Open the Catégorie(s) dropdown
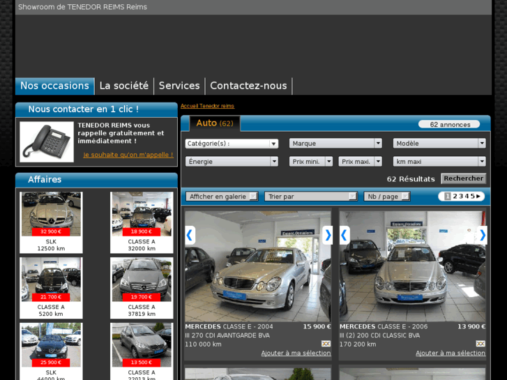The width and height of the screenshot is (507, 380). [232, 143]
